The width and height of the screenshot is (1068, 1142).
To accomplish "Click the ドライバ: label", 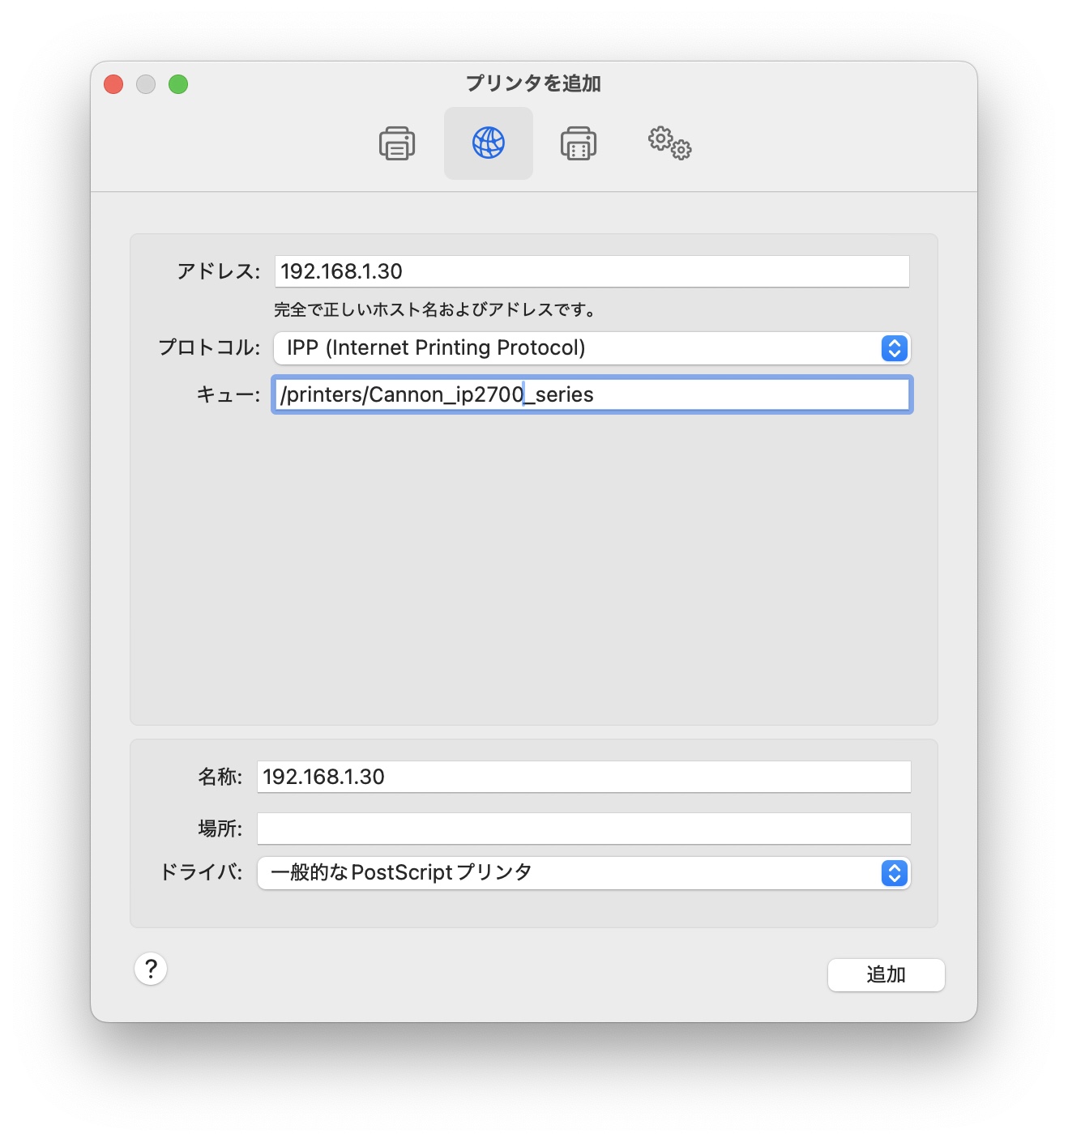I will 201,872.
